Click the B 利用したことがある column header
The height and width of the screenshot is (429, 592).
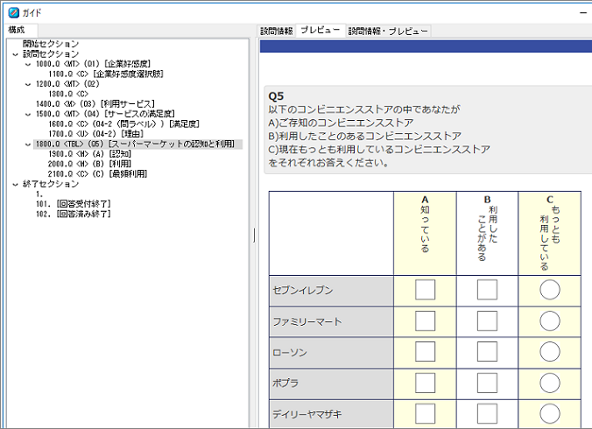(x=487, y=233)
